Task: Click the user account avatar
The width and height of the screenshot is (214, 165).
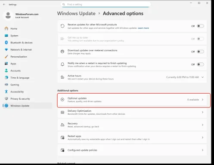Action: (8, 15)
